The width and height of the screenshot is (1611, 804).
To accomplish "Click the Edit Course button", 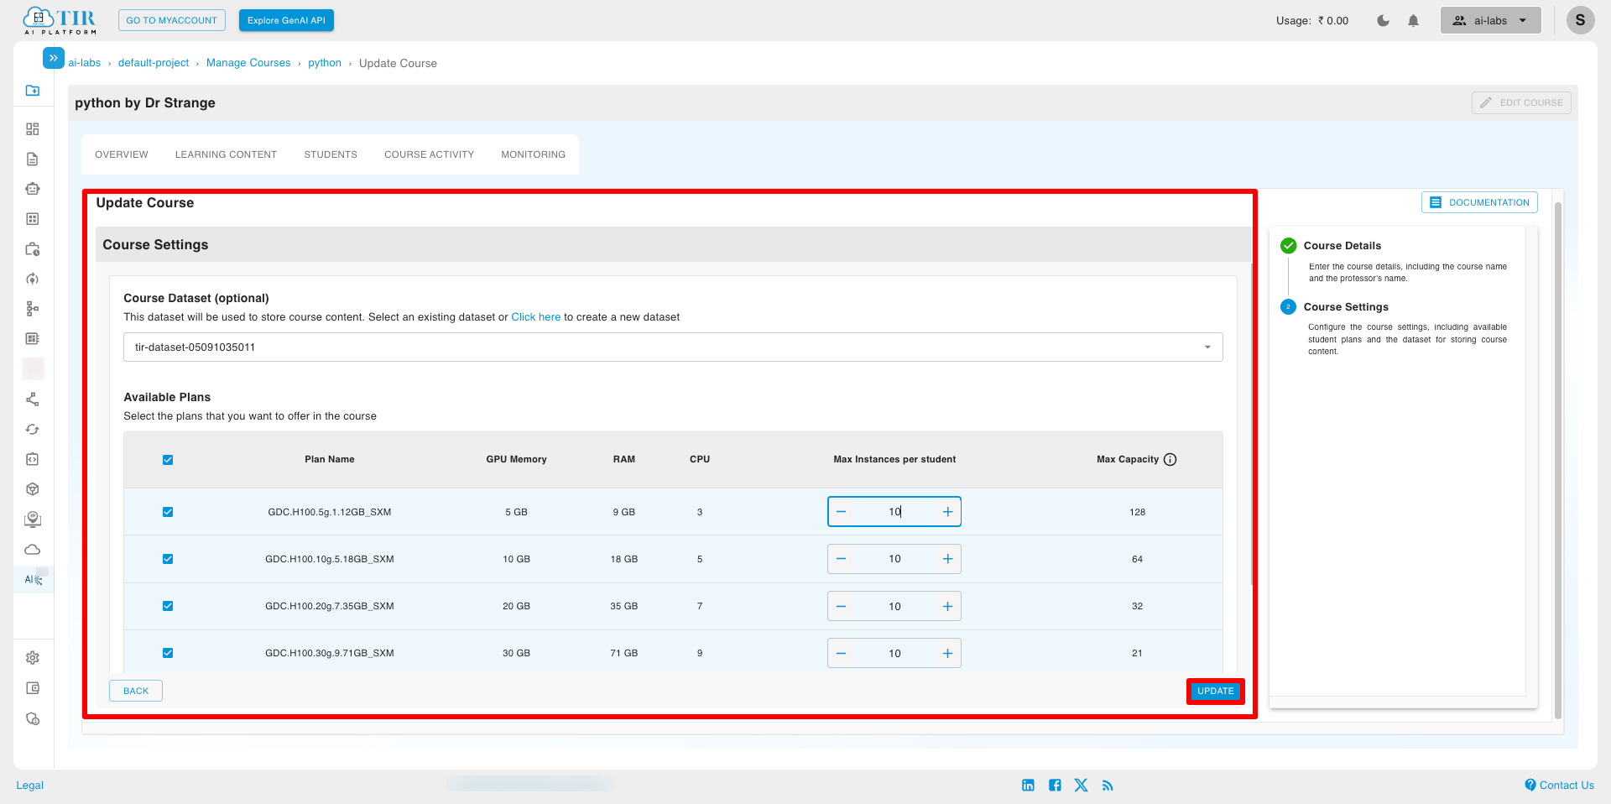I will [x=1521, y=102].
